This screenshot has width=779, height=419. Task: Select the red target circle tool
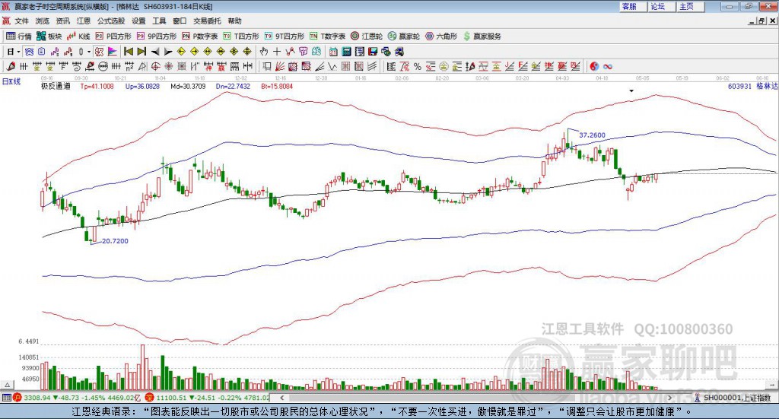155,66
